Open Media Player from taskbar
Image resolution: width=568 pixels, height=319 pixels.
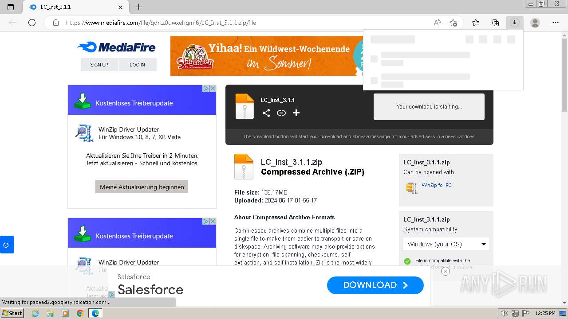(65, 313)
